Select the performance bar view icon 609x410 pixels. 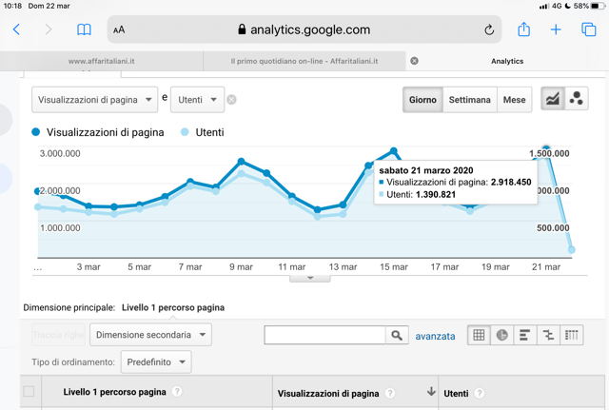[x=524, y=335]
